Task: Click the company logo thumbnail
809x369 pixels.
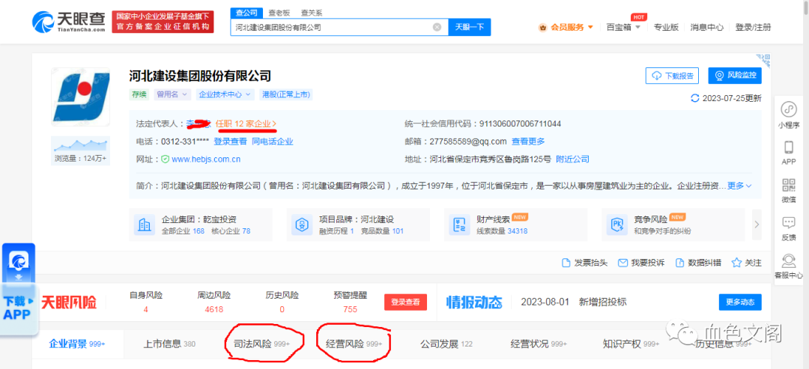Action: click(80, 97)
